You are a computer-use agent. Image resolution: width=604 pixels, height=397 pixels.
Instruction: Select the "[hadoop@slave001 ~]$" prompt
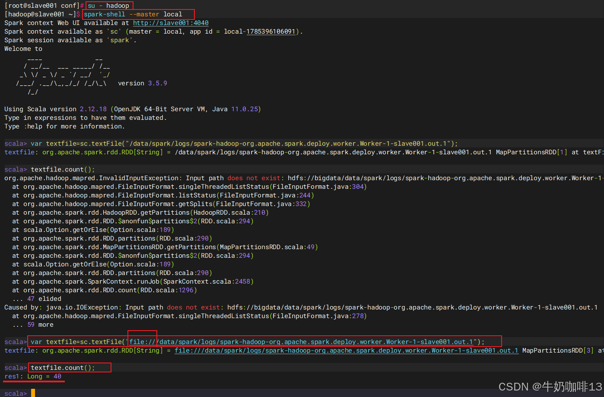(42, 14)
